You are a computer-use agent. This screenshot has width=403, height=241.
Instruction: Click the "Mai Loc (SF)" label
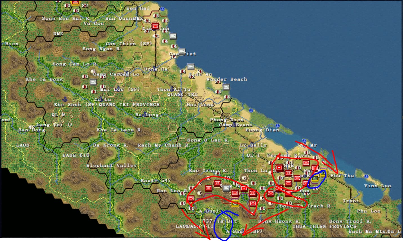click(120, 89)
